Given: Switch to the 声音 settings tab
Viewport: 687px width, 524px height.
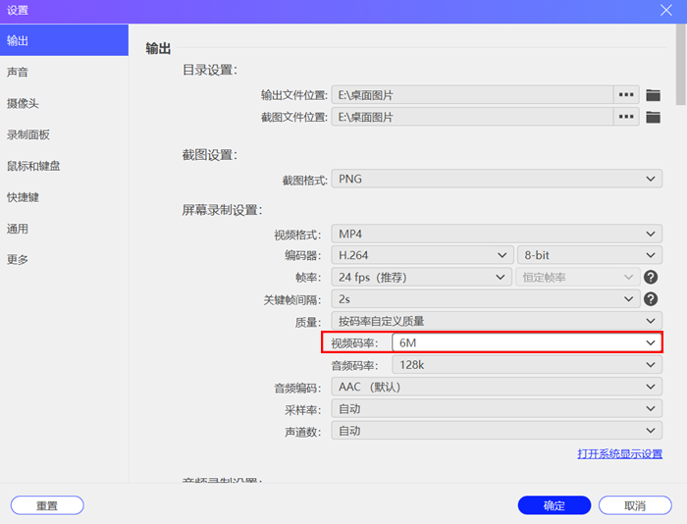Looking at the screenshot, I should pyautogui.click(x=64, y=72).
